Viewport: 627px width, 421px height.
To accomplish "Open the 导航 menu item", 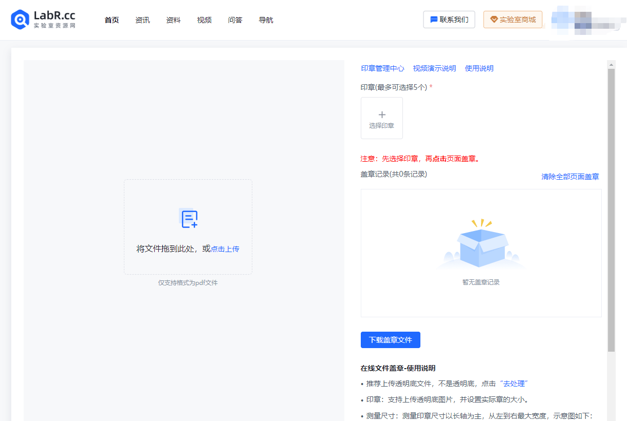I will pyautogui.click(x=266, y=20).
